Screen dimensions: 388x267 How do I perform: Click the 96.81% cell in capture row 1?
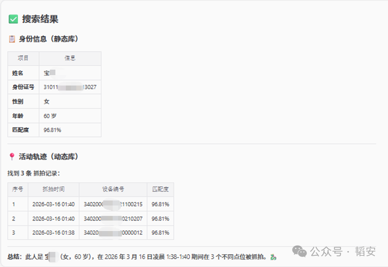160,204
